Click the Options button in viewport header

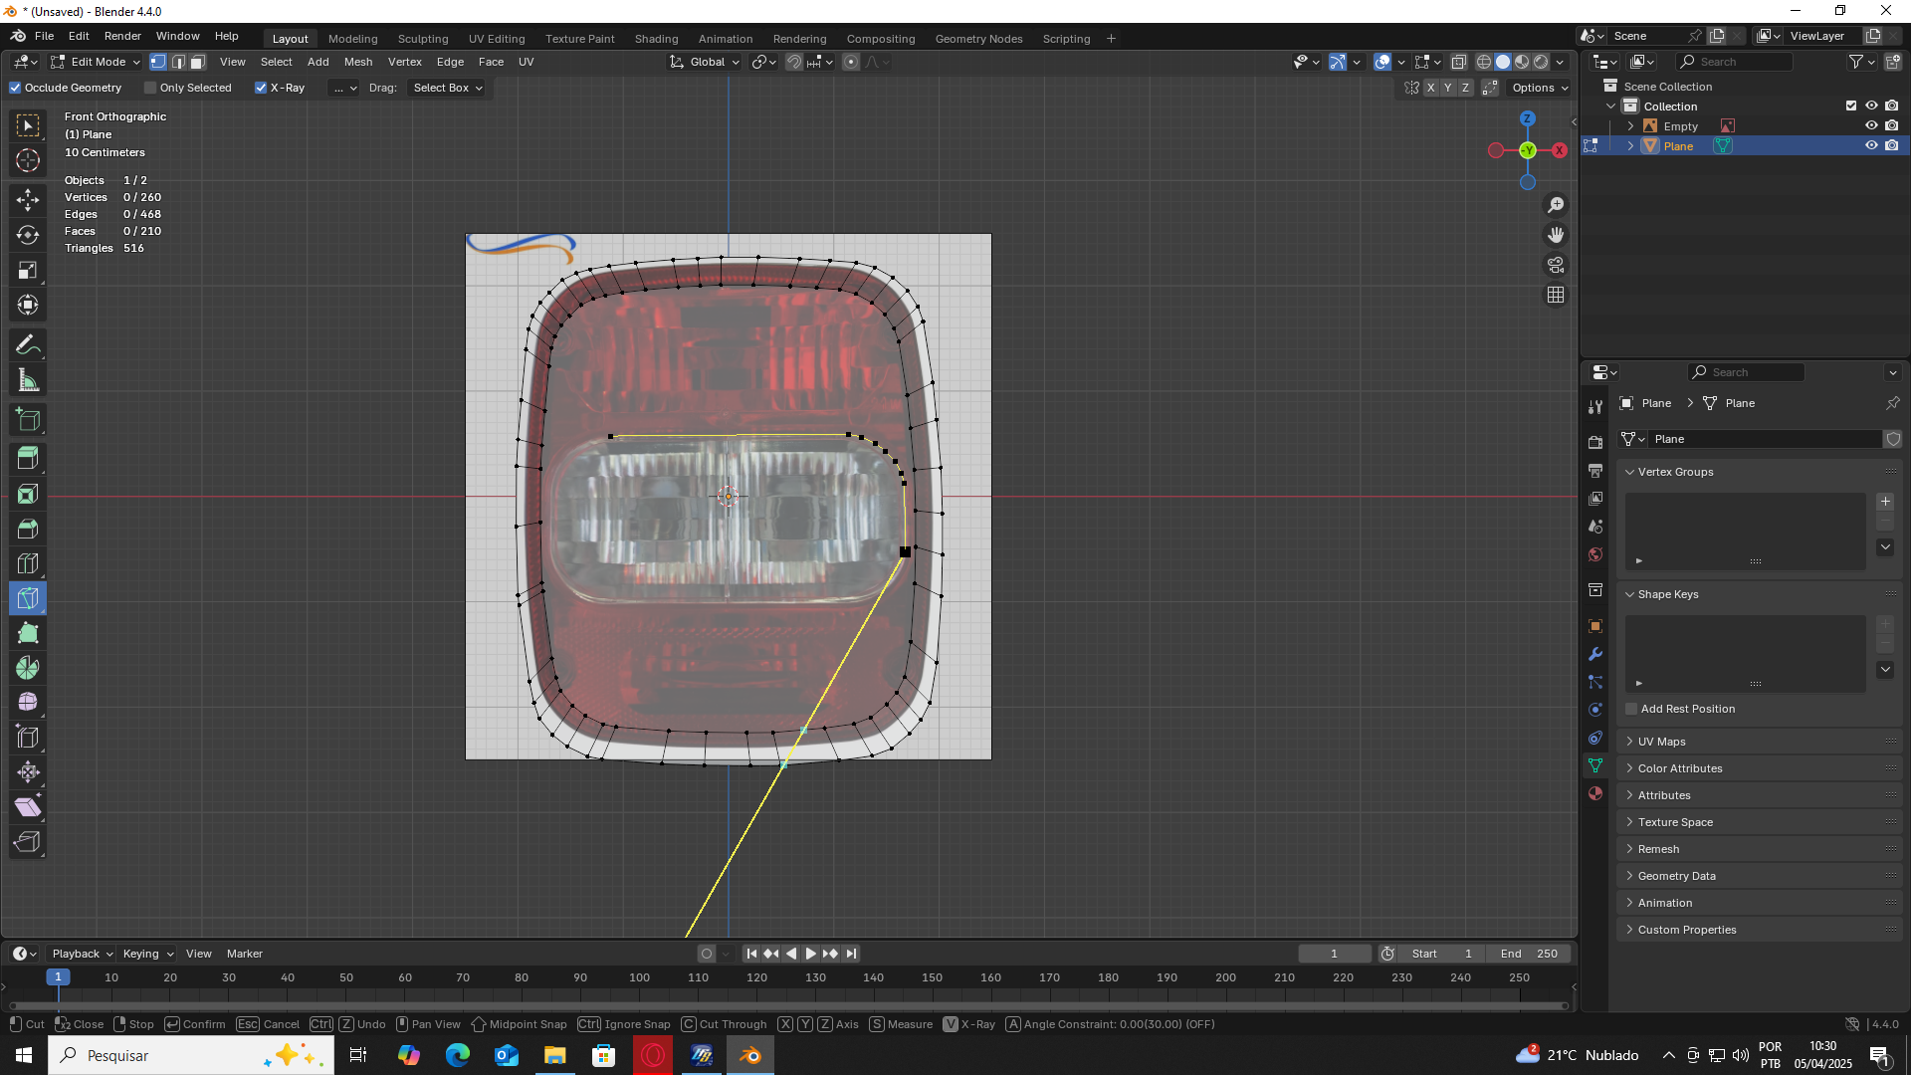point(1539,88)
